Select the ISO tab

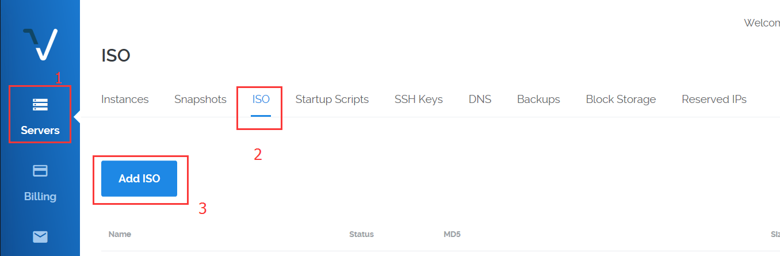(x=261, y=99)
